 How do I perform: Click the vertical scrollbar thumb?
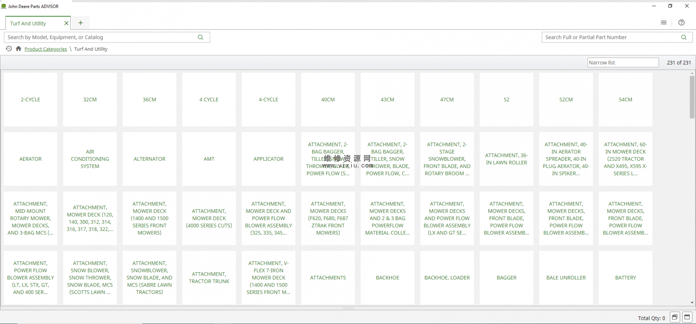pyautogui.click(x=692, y=97)
